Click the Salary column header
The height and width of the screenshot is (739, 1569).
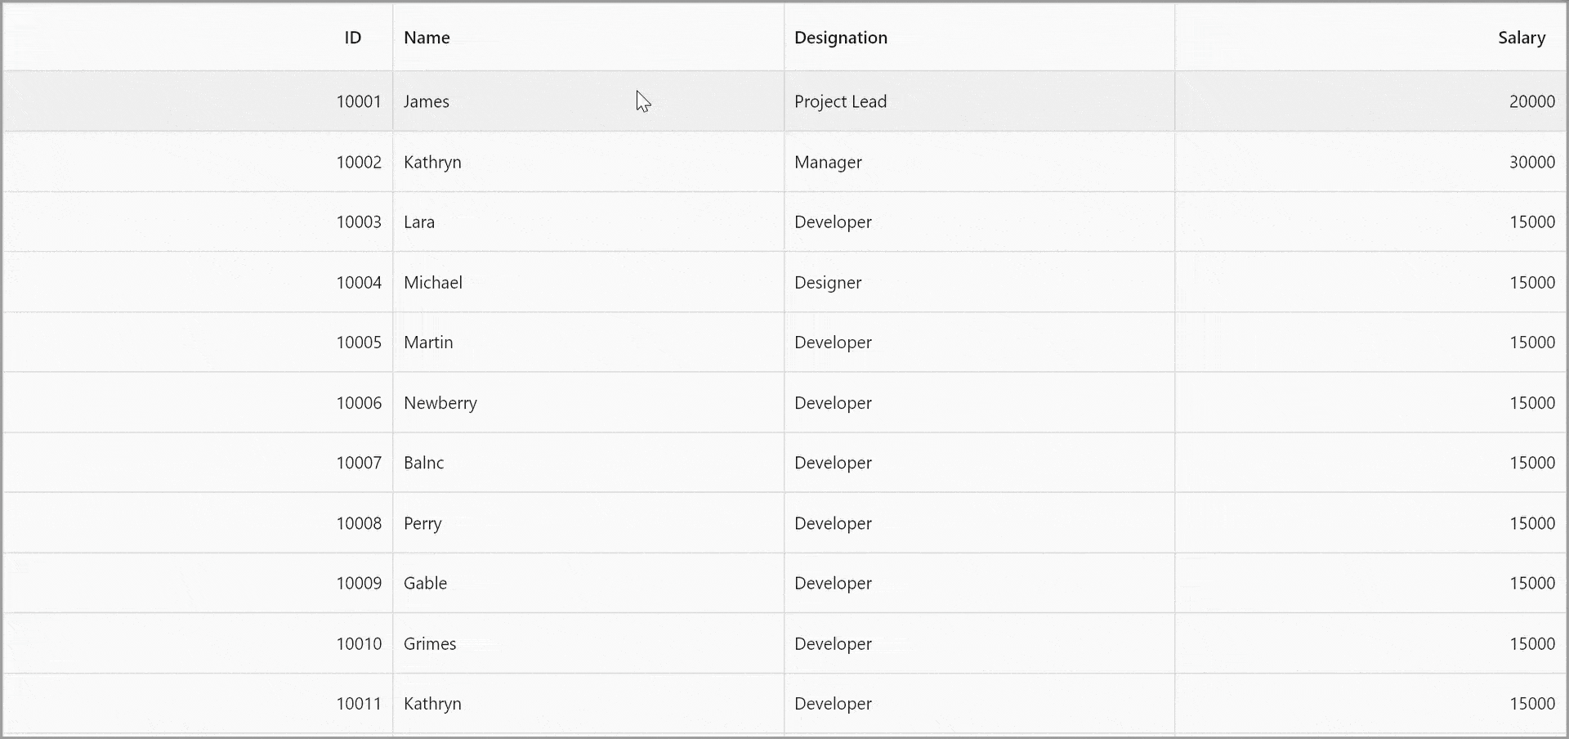point(1521,38)
